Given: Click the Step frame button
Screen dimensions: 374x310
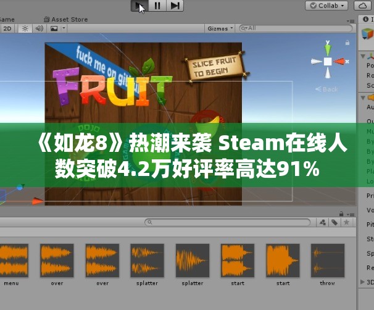Looking at the screenshot, I should (175, 6).
